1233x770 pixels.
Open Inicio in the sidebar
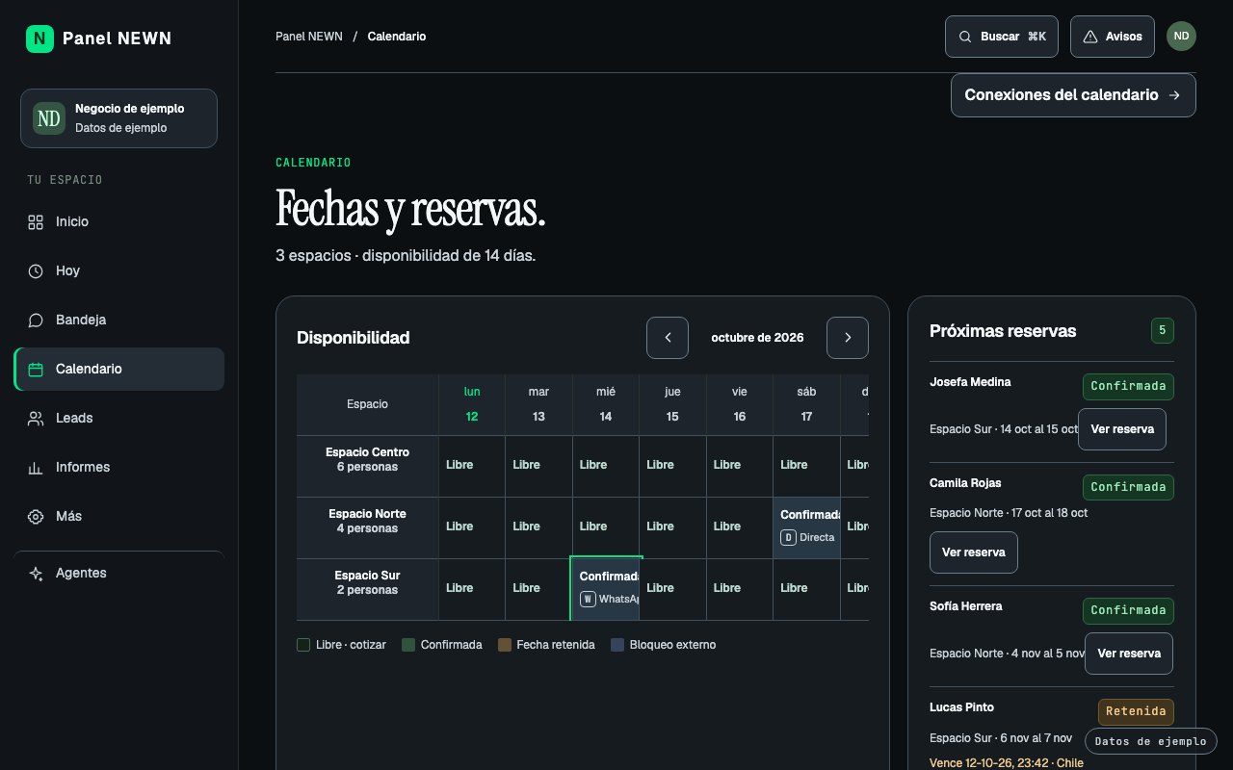point(119,222)
